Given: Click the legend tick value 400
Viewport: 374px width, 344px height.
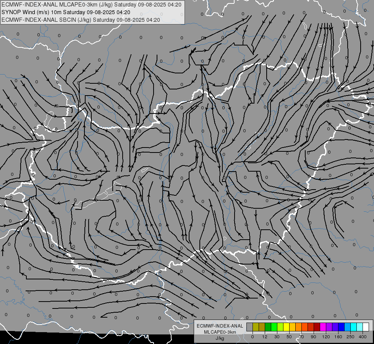Looking at the screenshot, I should click(363, 337).
